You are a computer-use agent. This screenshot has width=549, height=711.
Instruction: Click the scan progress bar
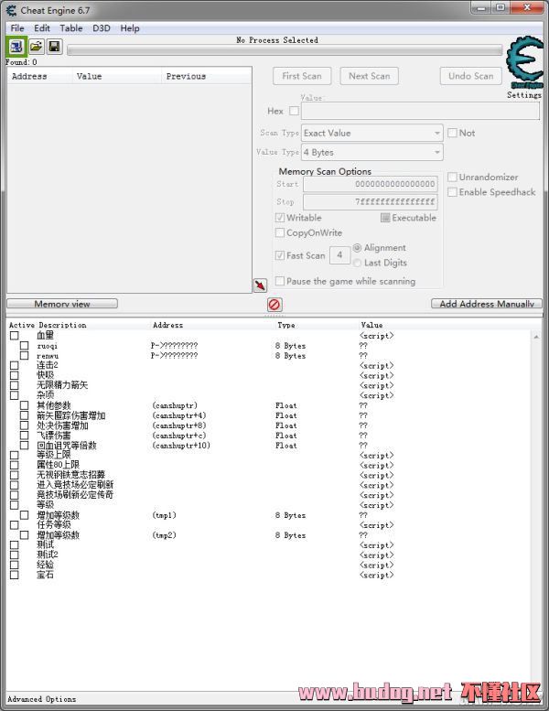point(284,50)
